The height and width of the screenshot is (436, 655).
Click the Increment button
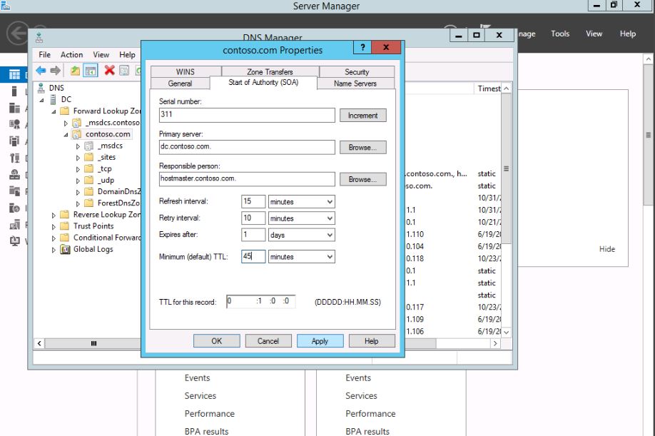[362, 116]
